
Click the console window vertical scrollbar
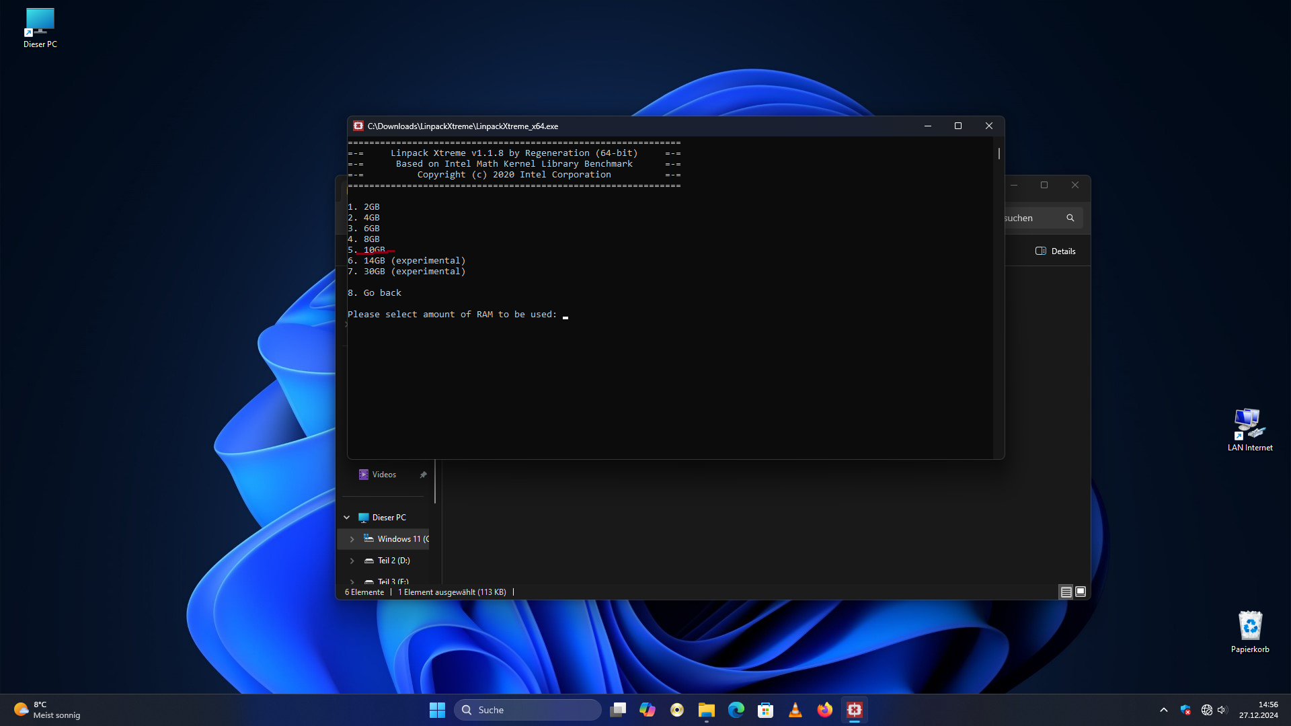coord(999,154)
